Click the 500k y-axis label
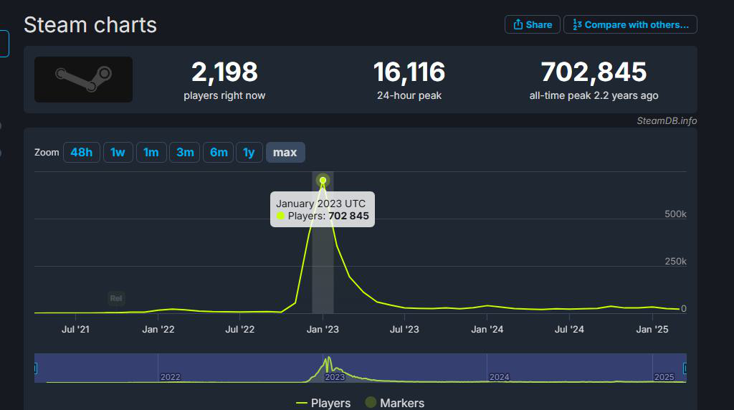Screen dimensions: 734x410 (x=675, y=214)
